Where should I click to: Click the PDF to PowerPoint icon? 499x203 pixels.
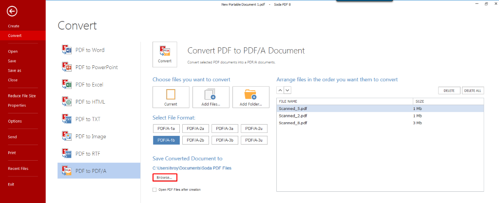point(67,67)
